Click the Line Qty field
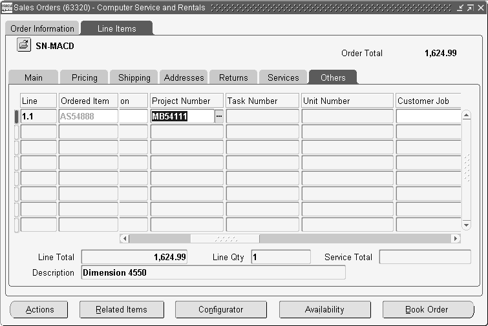This screenshot has height=326, width=488. [281, 257]
